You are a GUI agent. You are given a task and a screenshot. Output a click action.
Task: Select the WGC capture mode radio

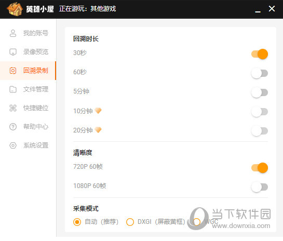point(197,222)
